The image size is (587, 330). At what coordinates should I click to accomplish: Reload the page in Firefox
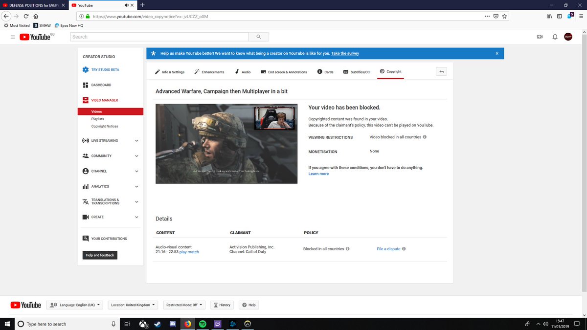tap(26, 16)
